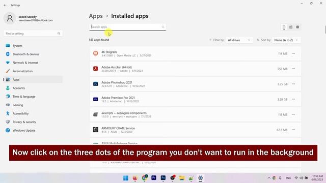Click the ARMOURY CRATE Service name
Viewport: 326px width, 183px height.
tap(118, 128)
